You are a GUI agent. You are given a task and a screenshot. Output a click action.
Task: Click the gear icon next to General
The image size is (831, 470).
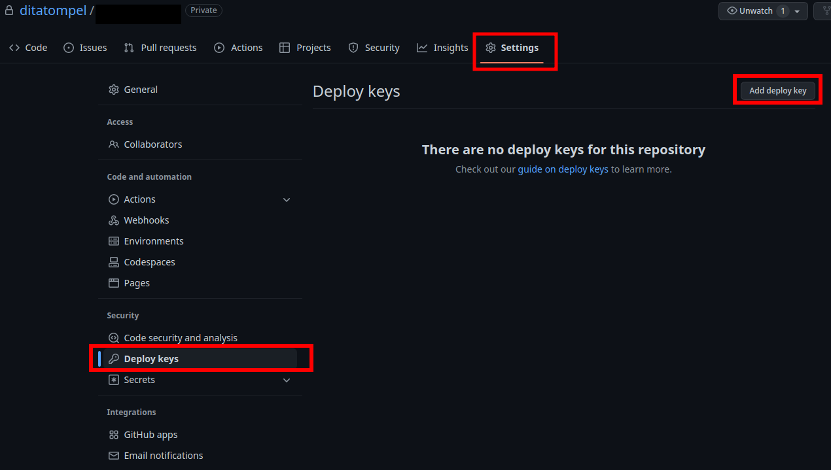(x=114, y=90)
